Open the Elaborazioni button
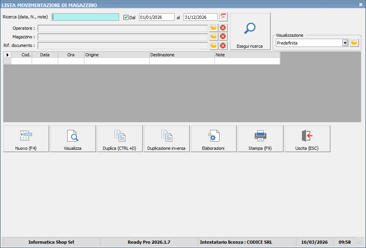366x248 pixels. pyautogui.click(x=214, y=139)
